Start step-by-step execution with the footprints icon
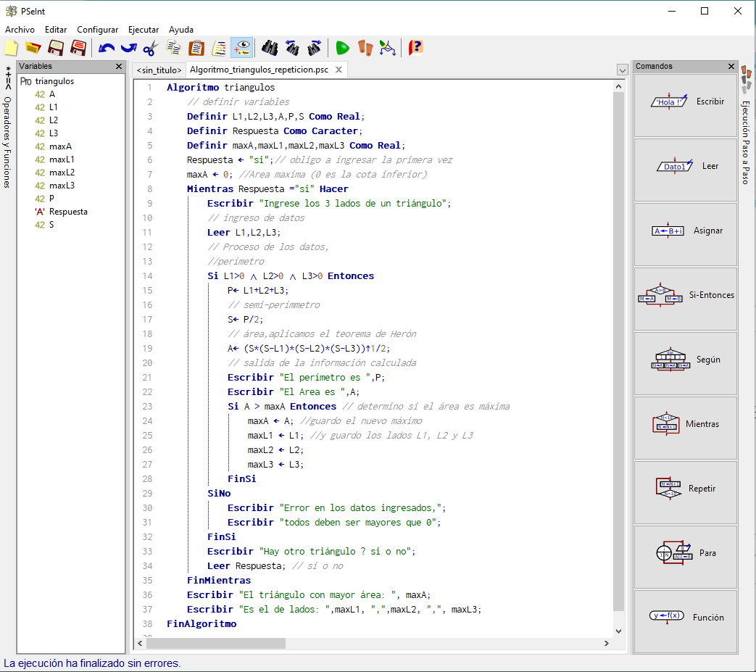Image resolution: width=756 pixels, height=672 pixels. pyautogui.click(x=365, y=48)
